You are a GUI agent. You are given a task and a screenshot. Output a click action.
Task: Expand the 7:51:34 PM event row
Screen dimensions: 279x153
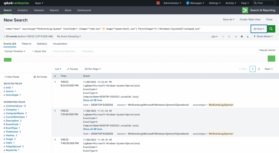point(55,111)
